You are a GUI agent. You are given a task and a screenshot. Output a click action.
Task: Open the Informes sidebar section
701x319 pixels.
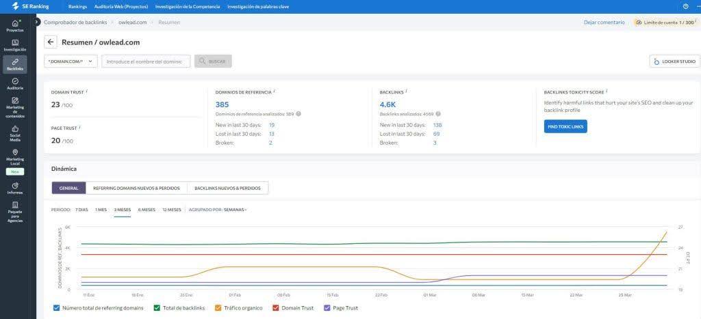(15, 189)
